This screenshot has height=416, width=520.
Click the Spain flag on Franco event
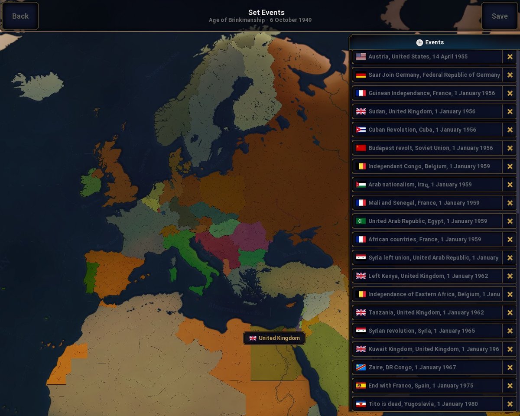coord(361,386)
